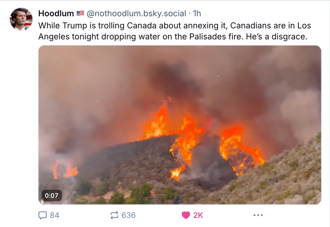Click the 0:07 video time indicator

(52, 196)
